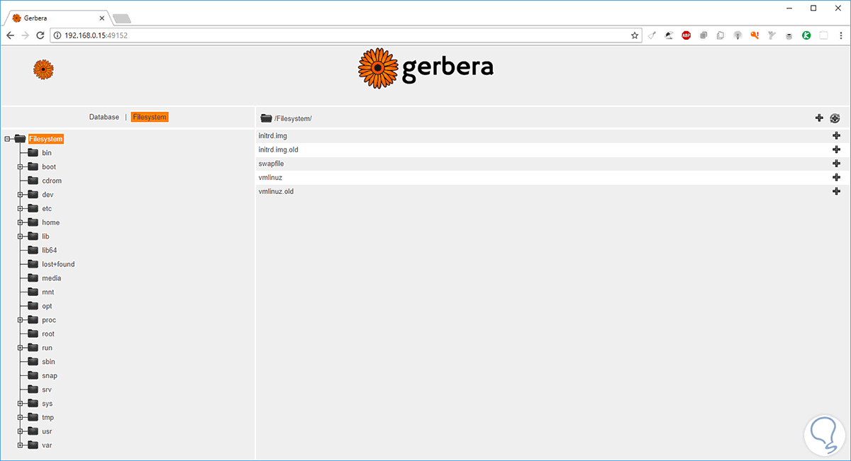Select the etc folder in the tree

(x=46, y=208)
